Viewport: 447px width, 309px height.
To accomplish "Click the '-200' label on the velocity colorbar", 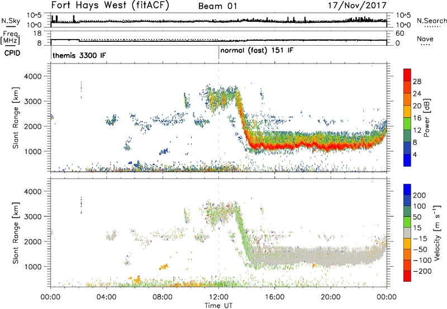I will tap(422, 271).
